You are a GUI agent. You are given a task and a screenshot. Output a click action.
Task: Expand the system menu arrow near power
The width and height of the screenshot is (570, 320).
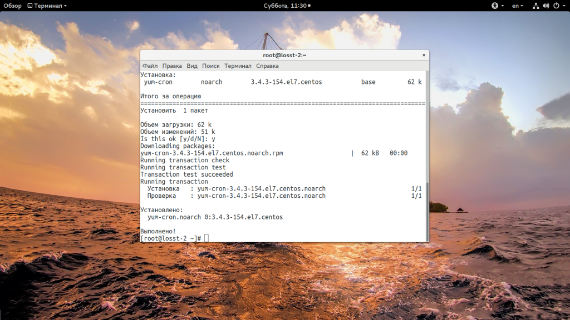click(563, 6)
